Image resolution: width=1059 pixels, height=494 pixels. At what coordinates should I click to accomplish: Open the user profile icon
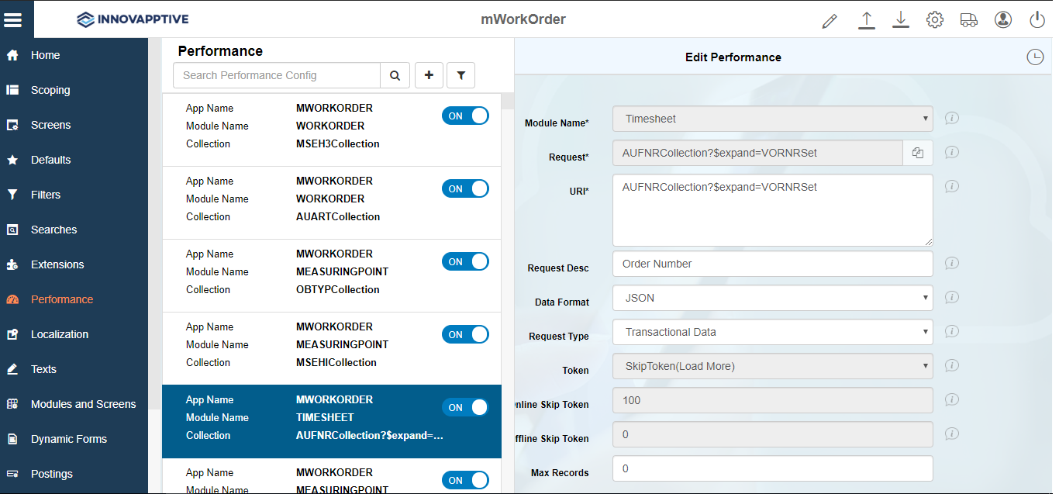(x=1002, y=20)
